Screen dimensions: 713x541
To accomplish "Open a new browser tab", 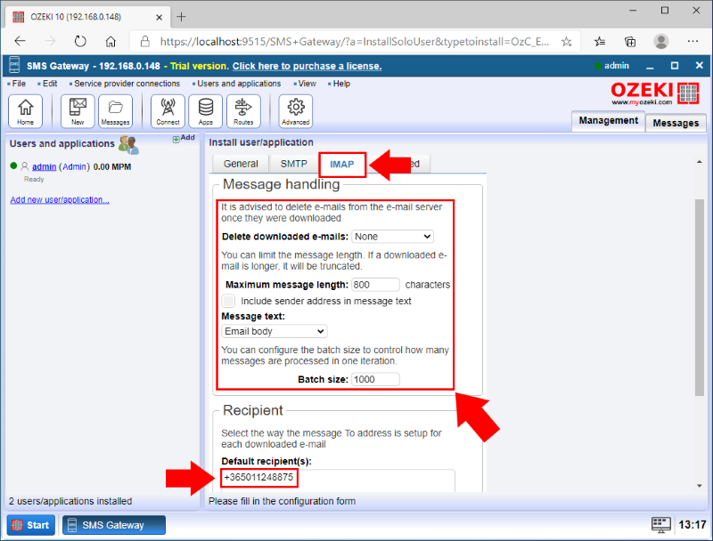I will pyautogui.click(x=182, y=17).
